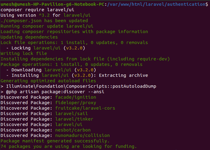210x150 pixels.
Task: Click the 'Writing lock file' line
Action: (x=24, y=53)
